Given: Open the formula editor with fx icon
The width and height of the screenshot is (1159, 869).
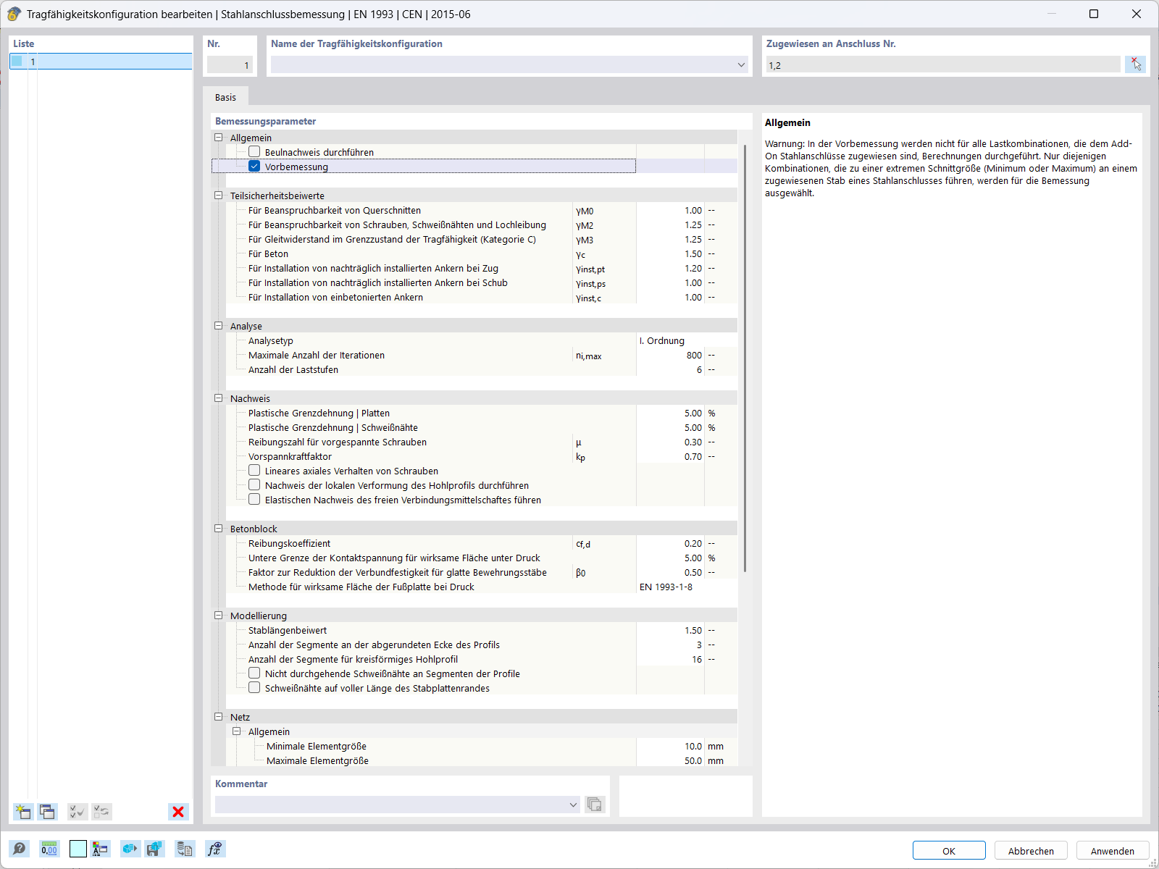Looking at the screenshot, I should coord(214,849).
